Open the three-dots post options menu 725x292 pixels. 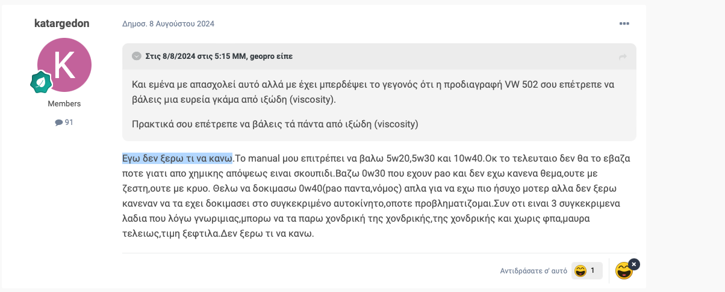click(x=624, y=23)
